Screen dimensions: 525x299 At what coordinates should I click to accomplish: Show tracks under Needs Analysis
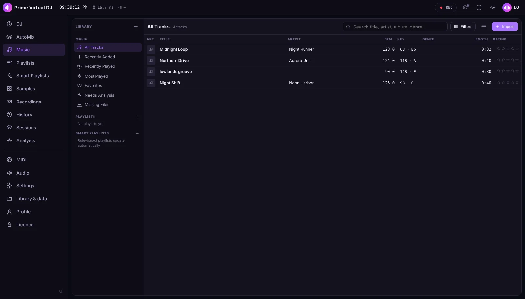coord(108,95)
